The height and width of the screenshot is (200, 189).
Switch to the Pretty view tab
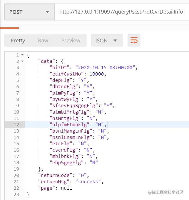coord(18,40)
